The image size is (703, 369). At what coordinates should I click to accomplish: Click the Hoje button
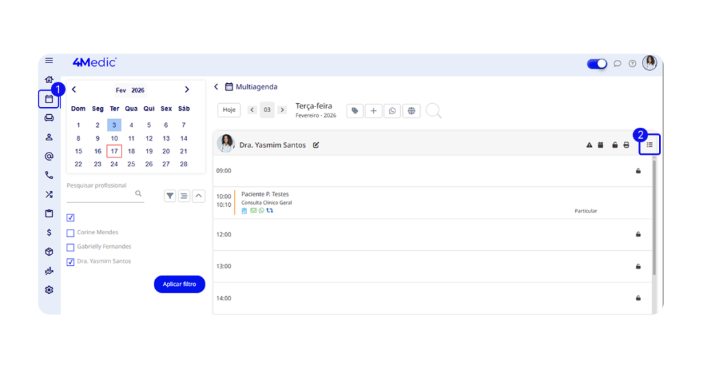(229, 110)
